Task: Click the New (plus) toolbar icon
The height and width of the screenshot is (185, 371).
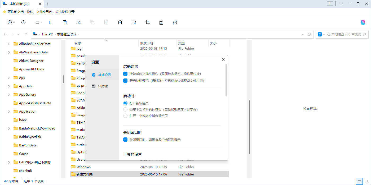Action: (x=10, y=22)
